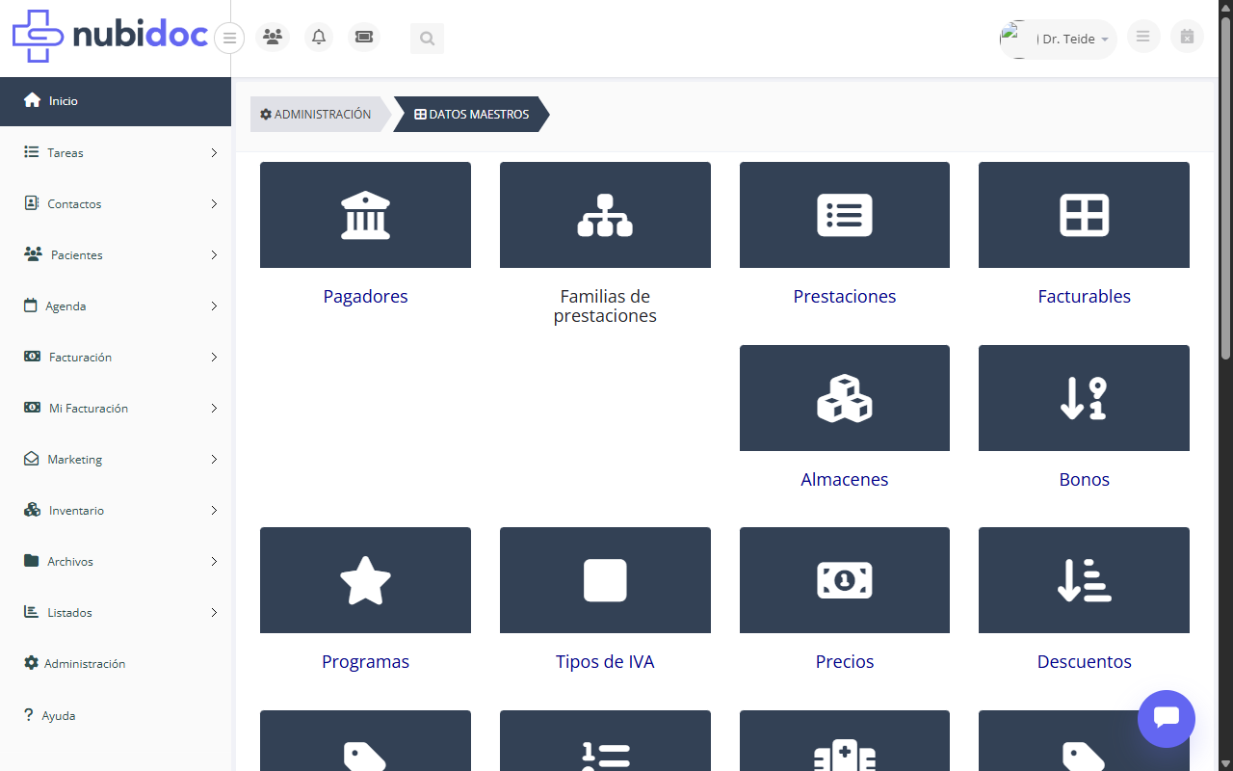The height and width of the screenshot is (771, 1233).
Task: Open the Pagadores link
Action: coord(365,297)
